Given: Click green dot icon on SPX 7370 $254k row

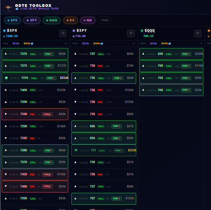Looking at the screenshot, I should (x=6, y=78).
